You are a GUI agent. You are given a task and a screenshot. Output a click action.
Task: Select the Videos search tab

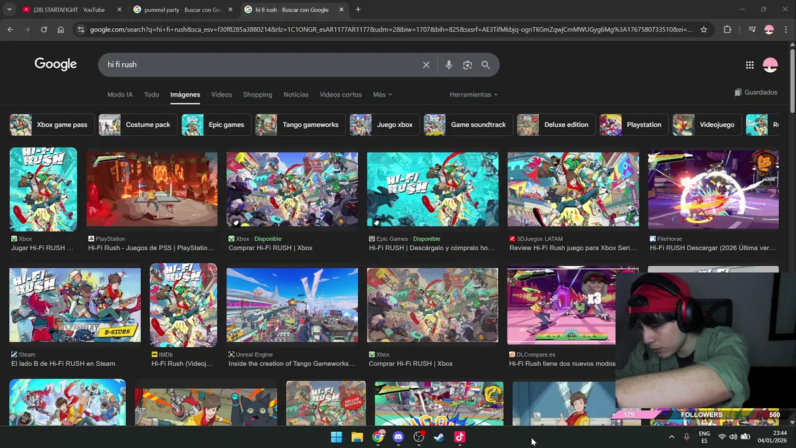(221, 95)
